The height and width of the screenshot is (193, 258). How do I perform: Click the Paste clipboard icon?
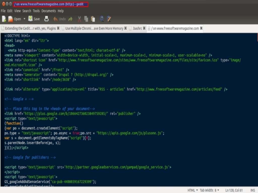pyautogui.click(x=93, y=19)
